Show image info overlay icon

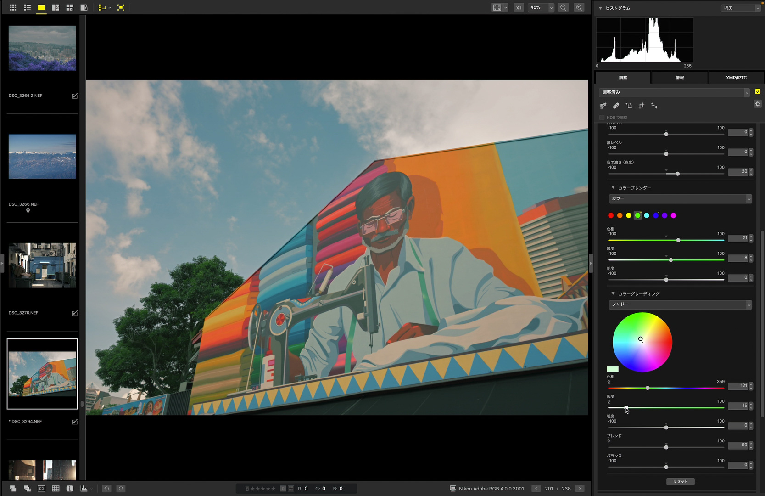pos(70,489)
